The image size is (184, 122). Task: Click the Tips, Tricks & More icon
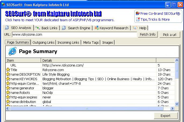tap(138, 19)
